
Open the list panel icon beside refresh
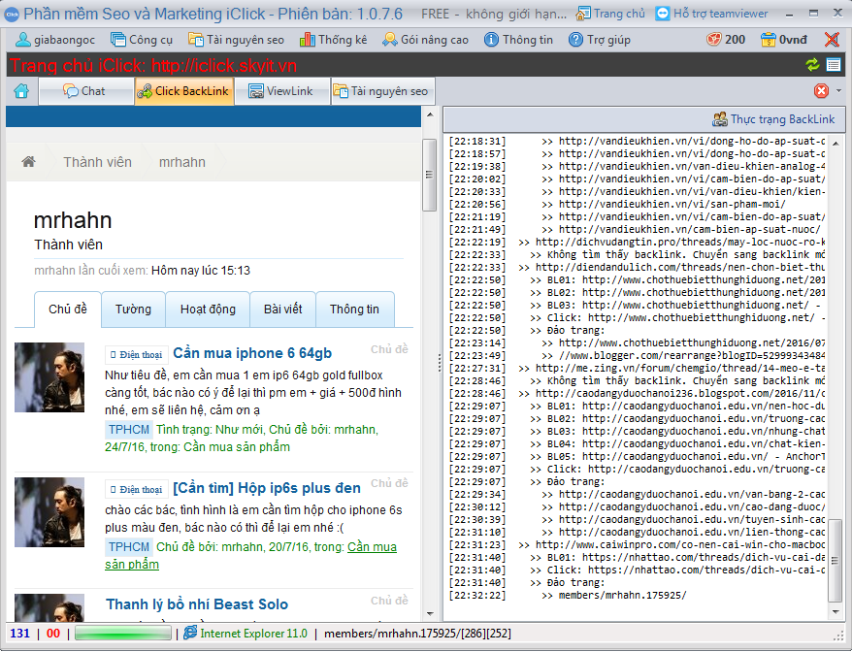833,65
